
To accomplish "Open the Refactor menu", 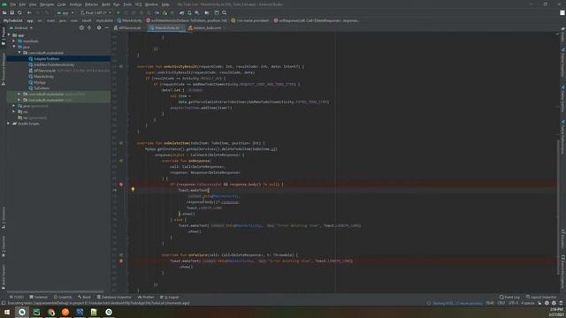I will [x=91, y=4].
